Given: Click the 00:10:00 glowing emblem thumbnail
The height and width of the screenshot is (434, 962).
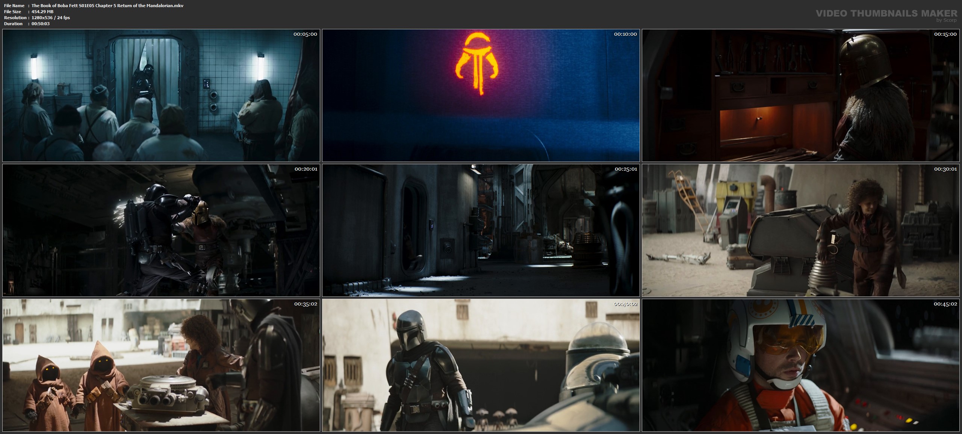Looking at the screenshot, I should pyautogui.click(x=481, y=113).
